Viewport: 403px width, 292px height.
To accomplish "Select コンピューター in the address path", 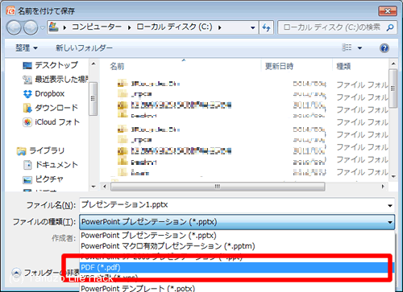I will (97, 27).
